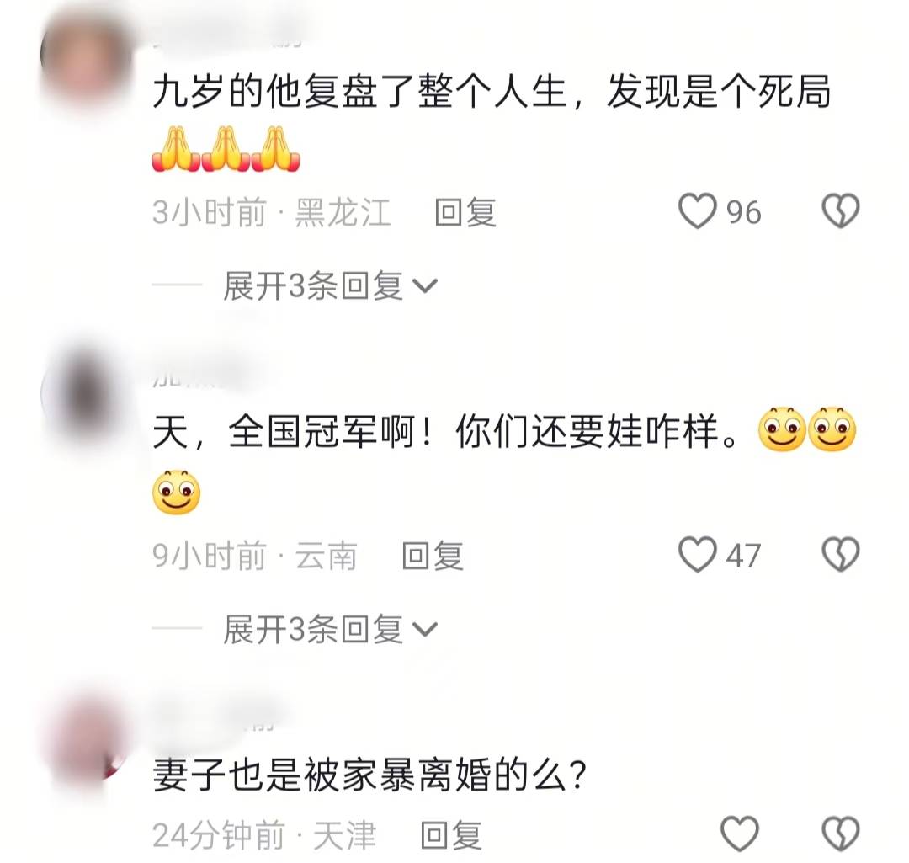Reply to the comment posted 9小时前
Image resolution: width=909 pixels, height=863 pixels.
433,556
